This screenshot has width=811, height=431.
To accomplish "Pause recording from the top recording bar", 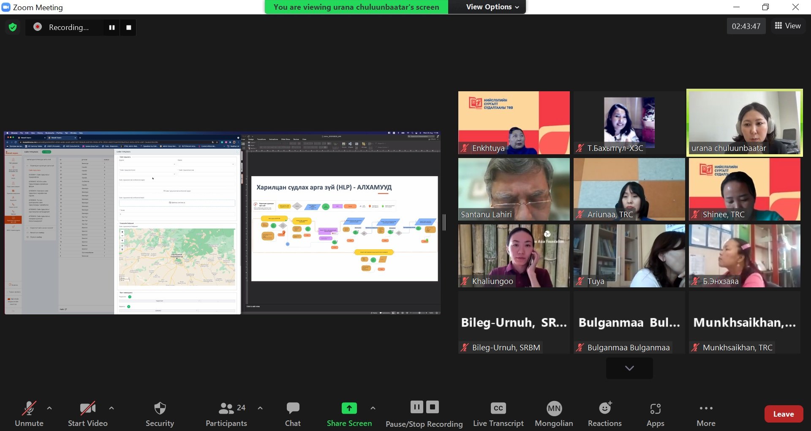I will 112,27.
